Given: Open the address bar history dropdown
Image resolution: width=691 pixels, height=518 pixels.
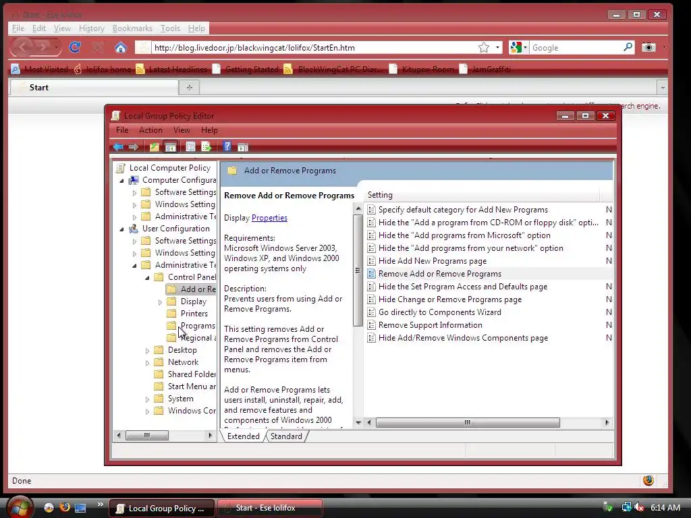Looking at the screenshot, I should (x=497, y=48).
